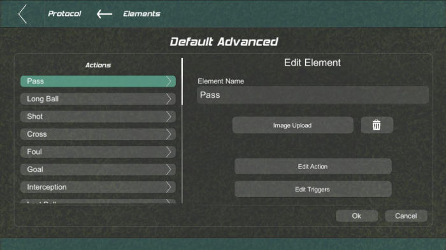Open the Elements breadcrumb

coord(141,13)
